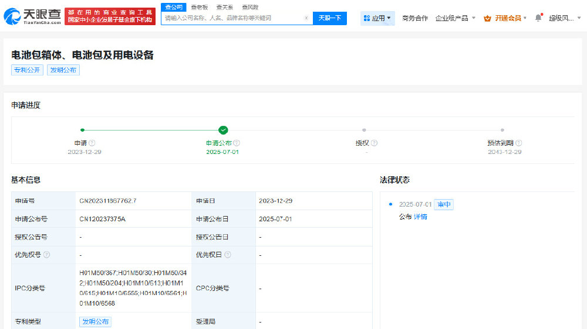This screenshot has height=329, width=587.
Task: Click the red promotional banner
Action: [110, 16]
